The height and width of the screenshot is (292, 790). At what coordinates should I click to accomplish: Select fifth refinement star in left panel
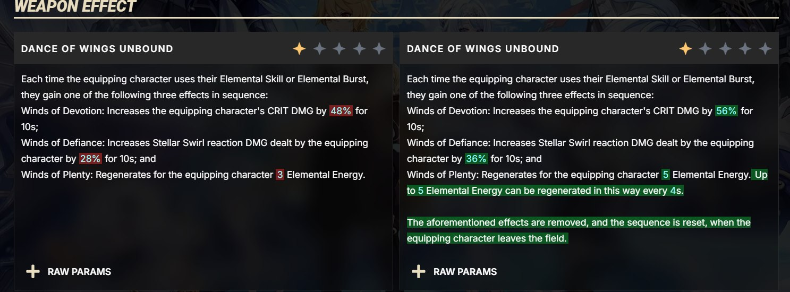pyautogui.click(x=379, y=49)
